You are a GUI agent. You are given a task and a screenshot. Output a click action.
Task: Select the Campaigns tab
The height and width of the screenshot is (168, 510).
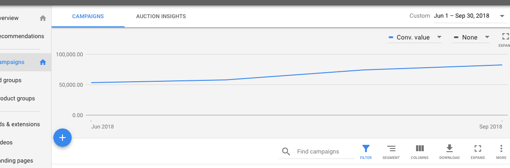pos(88,16)
